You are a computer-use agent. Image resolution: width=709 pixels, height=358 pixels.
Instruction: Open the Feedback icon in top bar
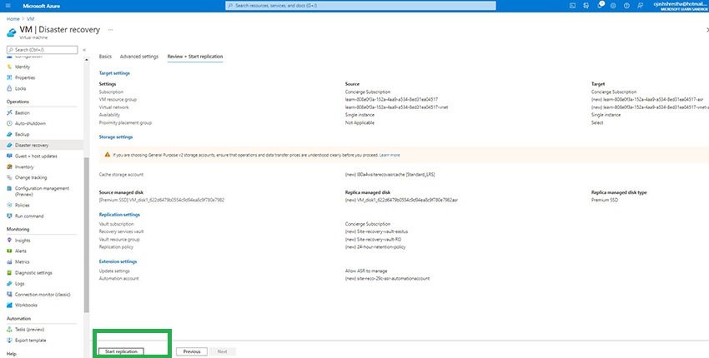640,6
